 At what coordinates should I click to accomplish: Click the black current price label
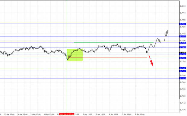point(183,53)
